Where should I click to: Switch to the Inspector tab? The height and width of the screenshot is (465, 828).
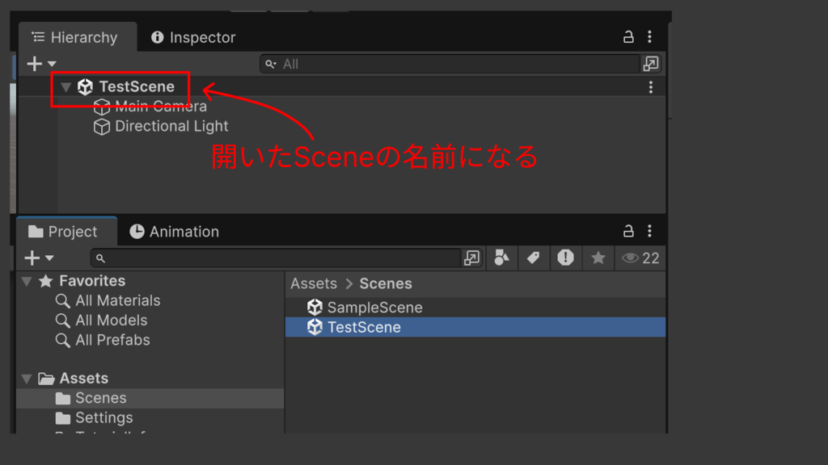pyautogui.click(x=193, y=38)
